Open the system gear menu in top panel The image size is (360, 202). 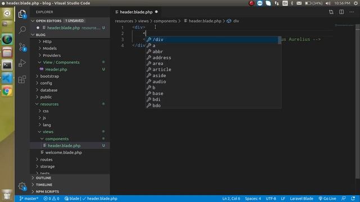(355, 3)
